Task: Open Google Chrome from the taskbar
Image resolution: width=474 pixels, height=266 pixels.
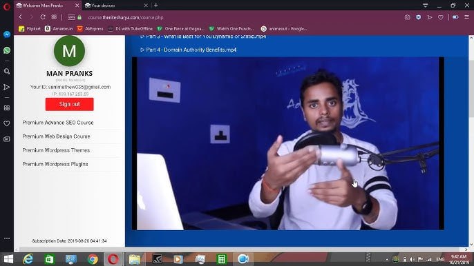Action: tap(93, 259)
